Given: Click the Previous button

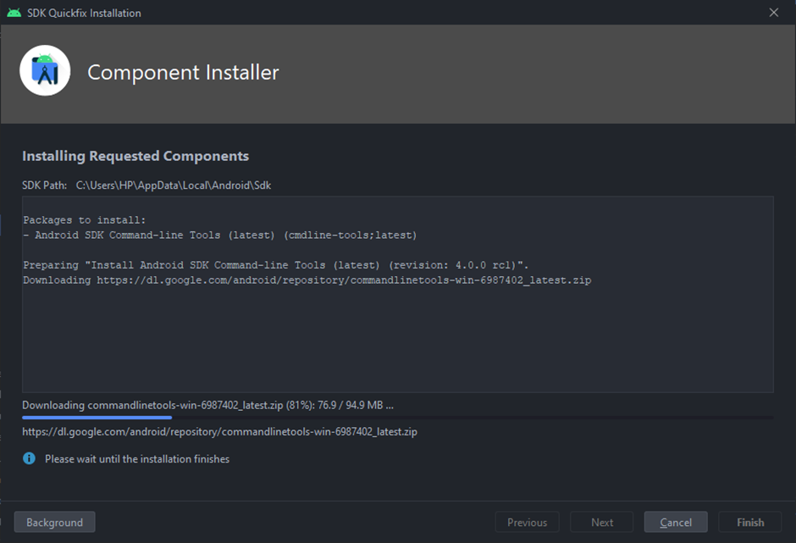Looking at the screenshot, I should [x=527, y=522].
